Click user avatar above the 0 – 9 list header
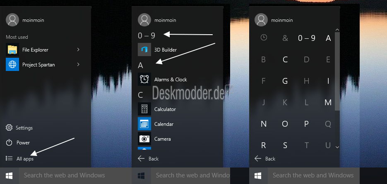387x184 pixels. (x=144, y=20)
